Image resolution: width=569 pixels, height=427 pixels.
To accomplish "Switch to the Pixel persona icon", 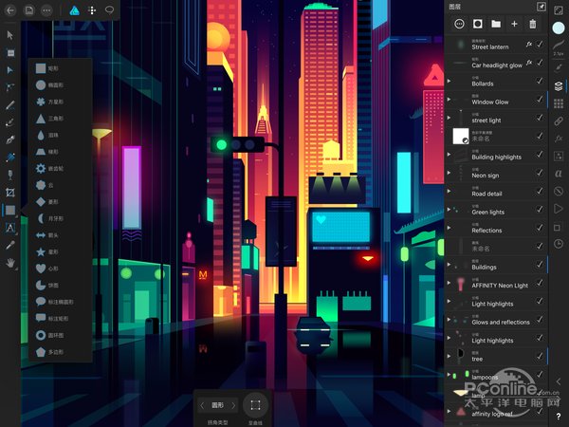I will pos(92,10).
